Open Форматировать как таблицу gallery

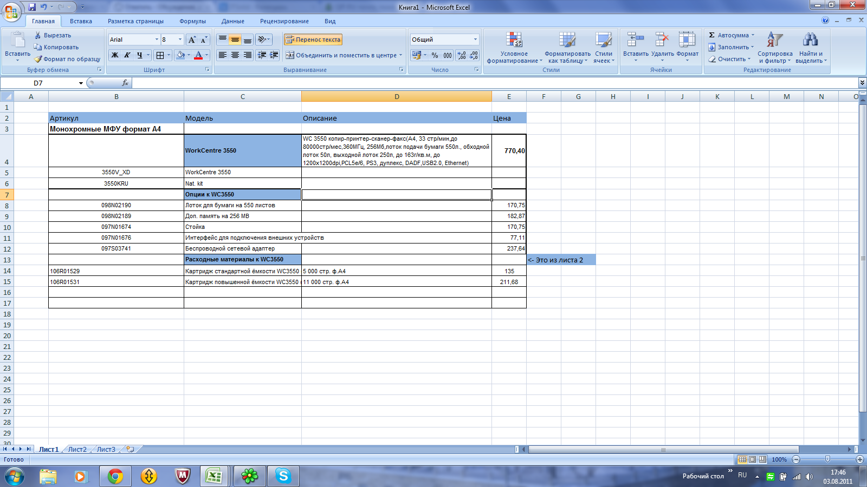[x=567, y=48]
